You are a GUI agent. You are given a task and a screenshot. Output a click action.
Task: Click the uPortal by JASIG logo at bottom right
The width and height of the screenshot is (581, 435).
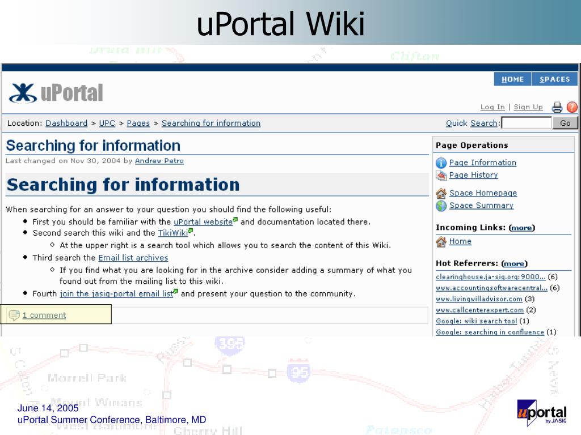point(542,413)
